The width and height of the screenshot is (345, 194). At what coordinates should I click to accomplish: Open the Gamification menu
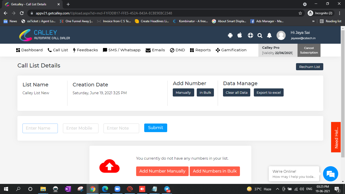click(231, 50)
